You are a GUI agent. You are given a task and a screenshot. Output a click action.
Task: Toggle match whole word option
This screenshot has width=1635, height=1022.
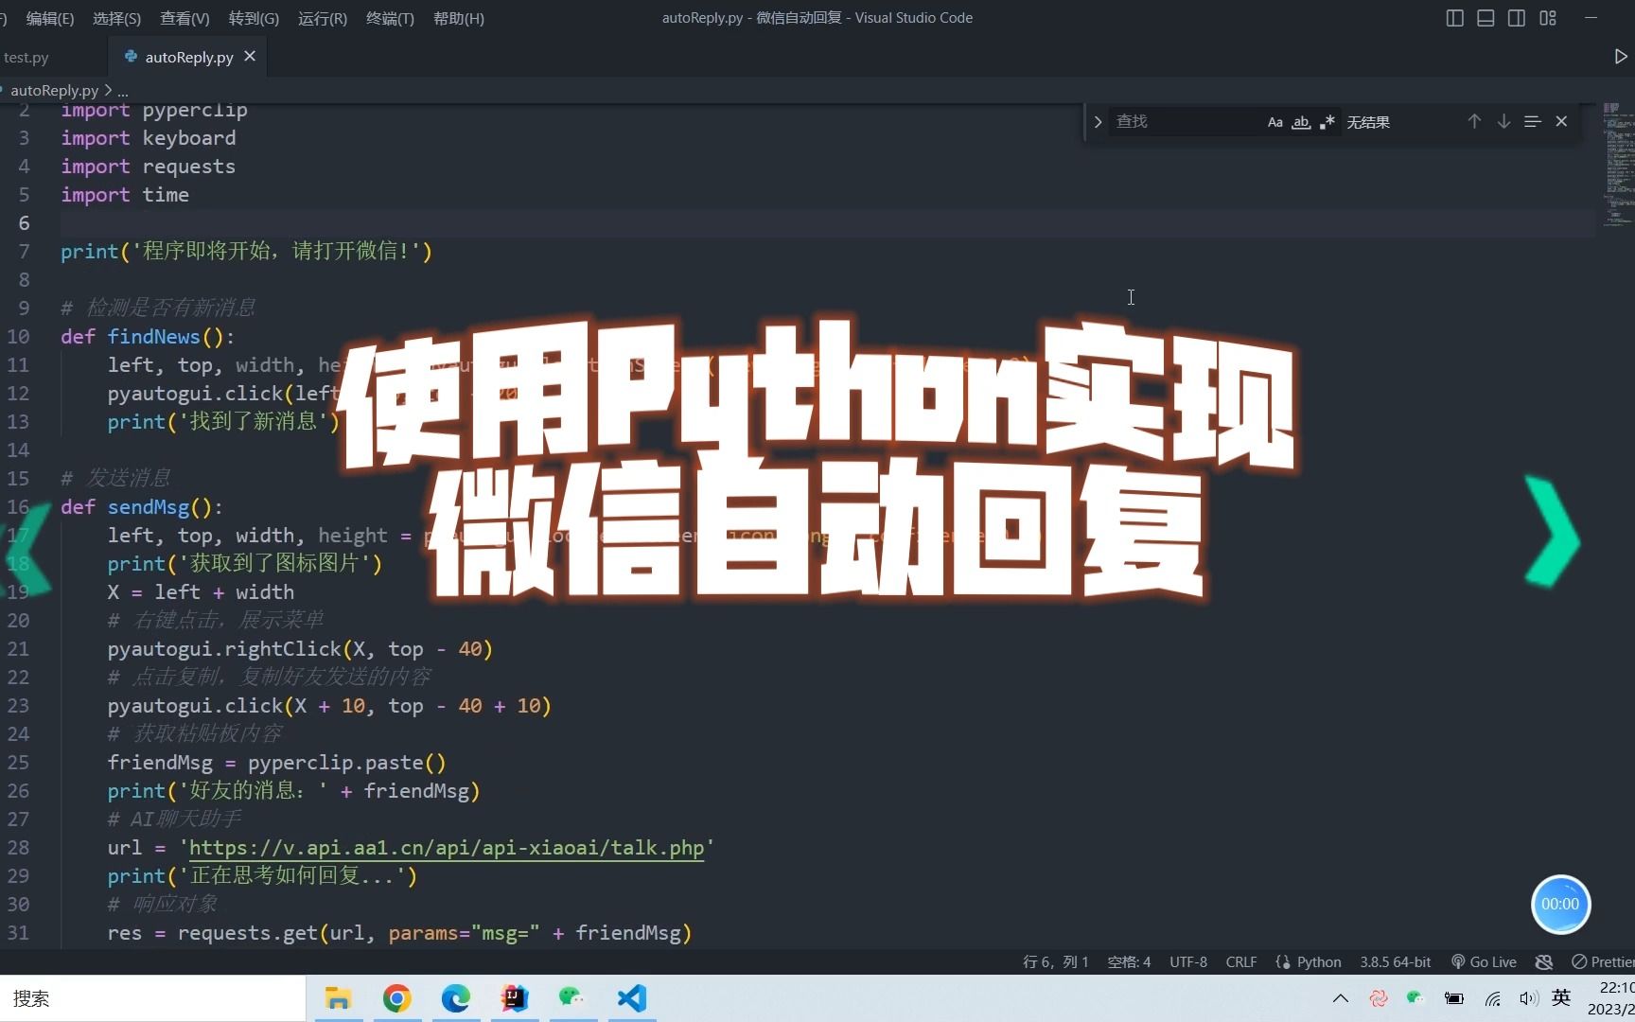pyautogui.click(x=1301, y=122)
